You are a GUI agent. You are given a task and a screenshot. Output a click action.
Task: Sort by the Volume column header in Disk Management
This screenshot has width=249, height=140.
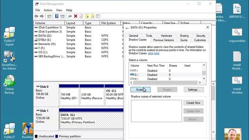(49, 23)
